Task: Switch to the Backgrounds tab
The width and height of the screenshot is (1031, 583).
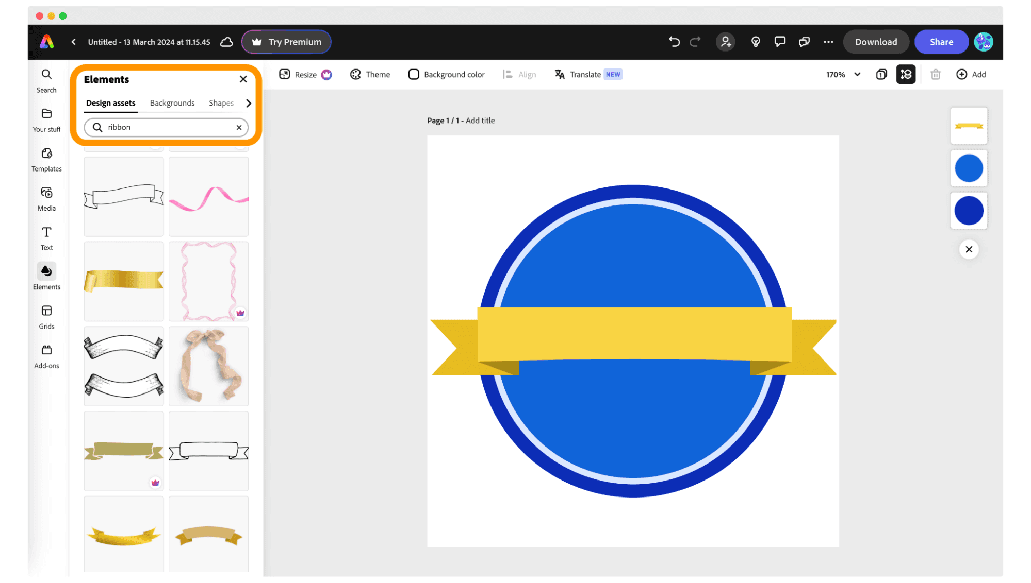Action: coord(172,103)
